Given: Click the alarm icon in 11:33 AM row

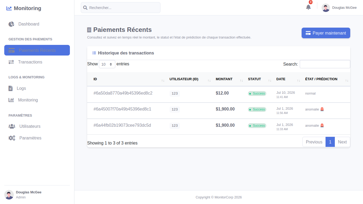Looking at the screenshot, I should coord(322,125).
